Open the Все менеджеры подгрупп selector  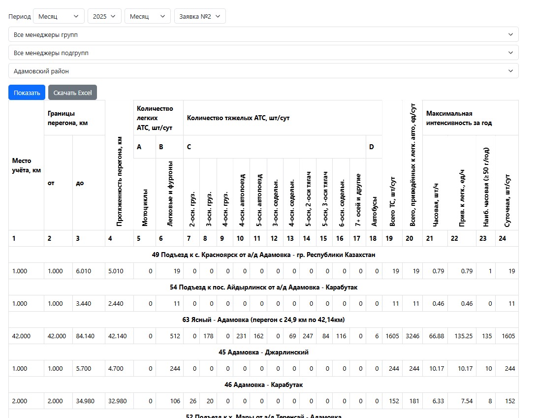click(263, 53)
